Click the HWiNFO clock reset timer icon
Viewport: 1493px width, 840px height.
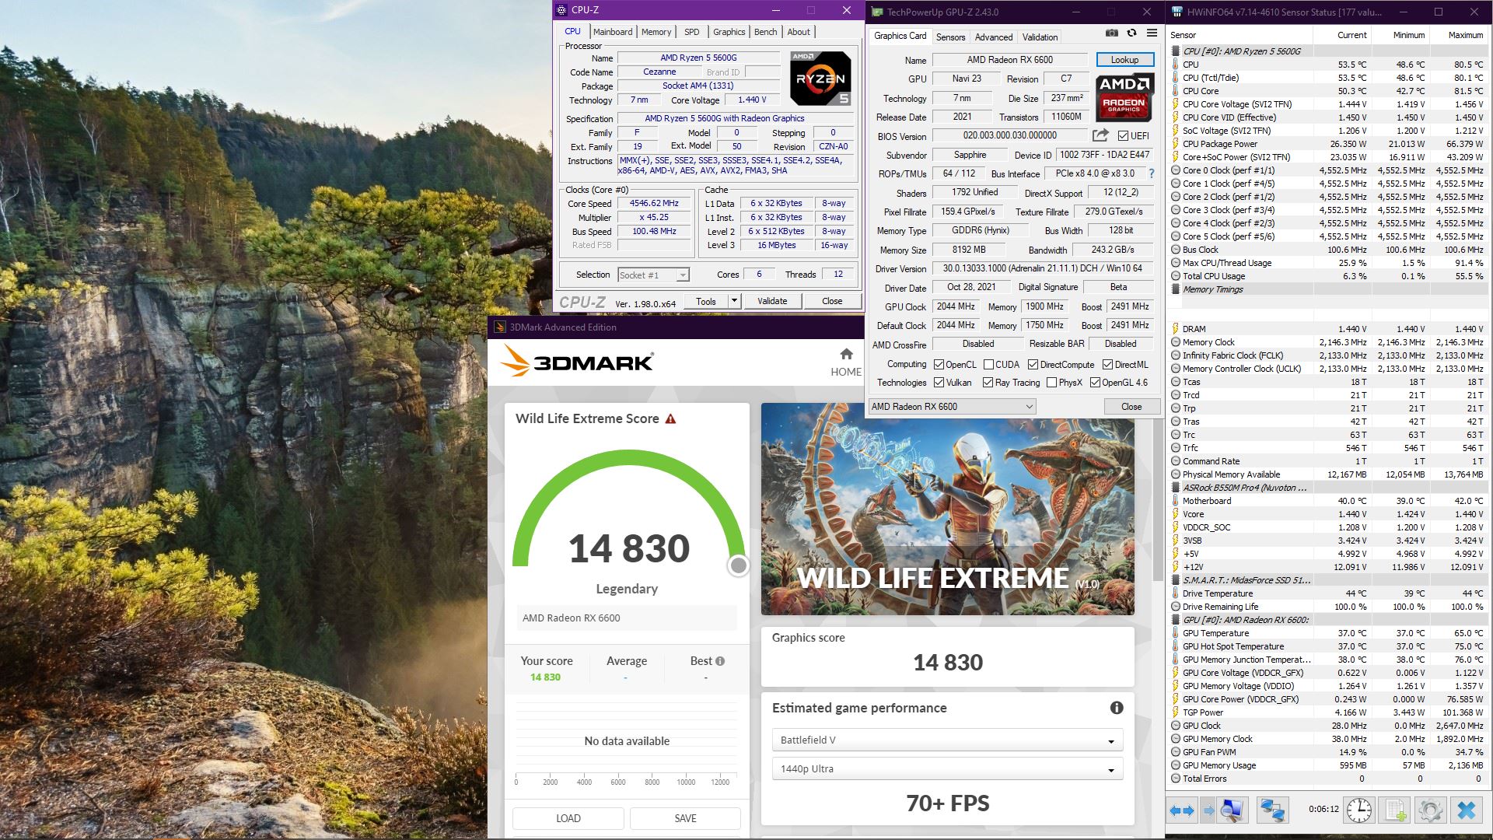[x=1359, y=810]
